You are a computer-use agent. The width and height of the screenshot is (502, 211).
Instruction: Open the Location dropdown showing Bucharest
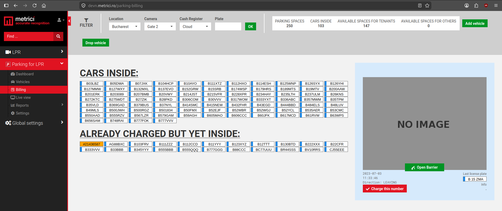click(x=125, y=26)
